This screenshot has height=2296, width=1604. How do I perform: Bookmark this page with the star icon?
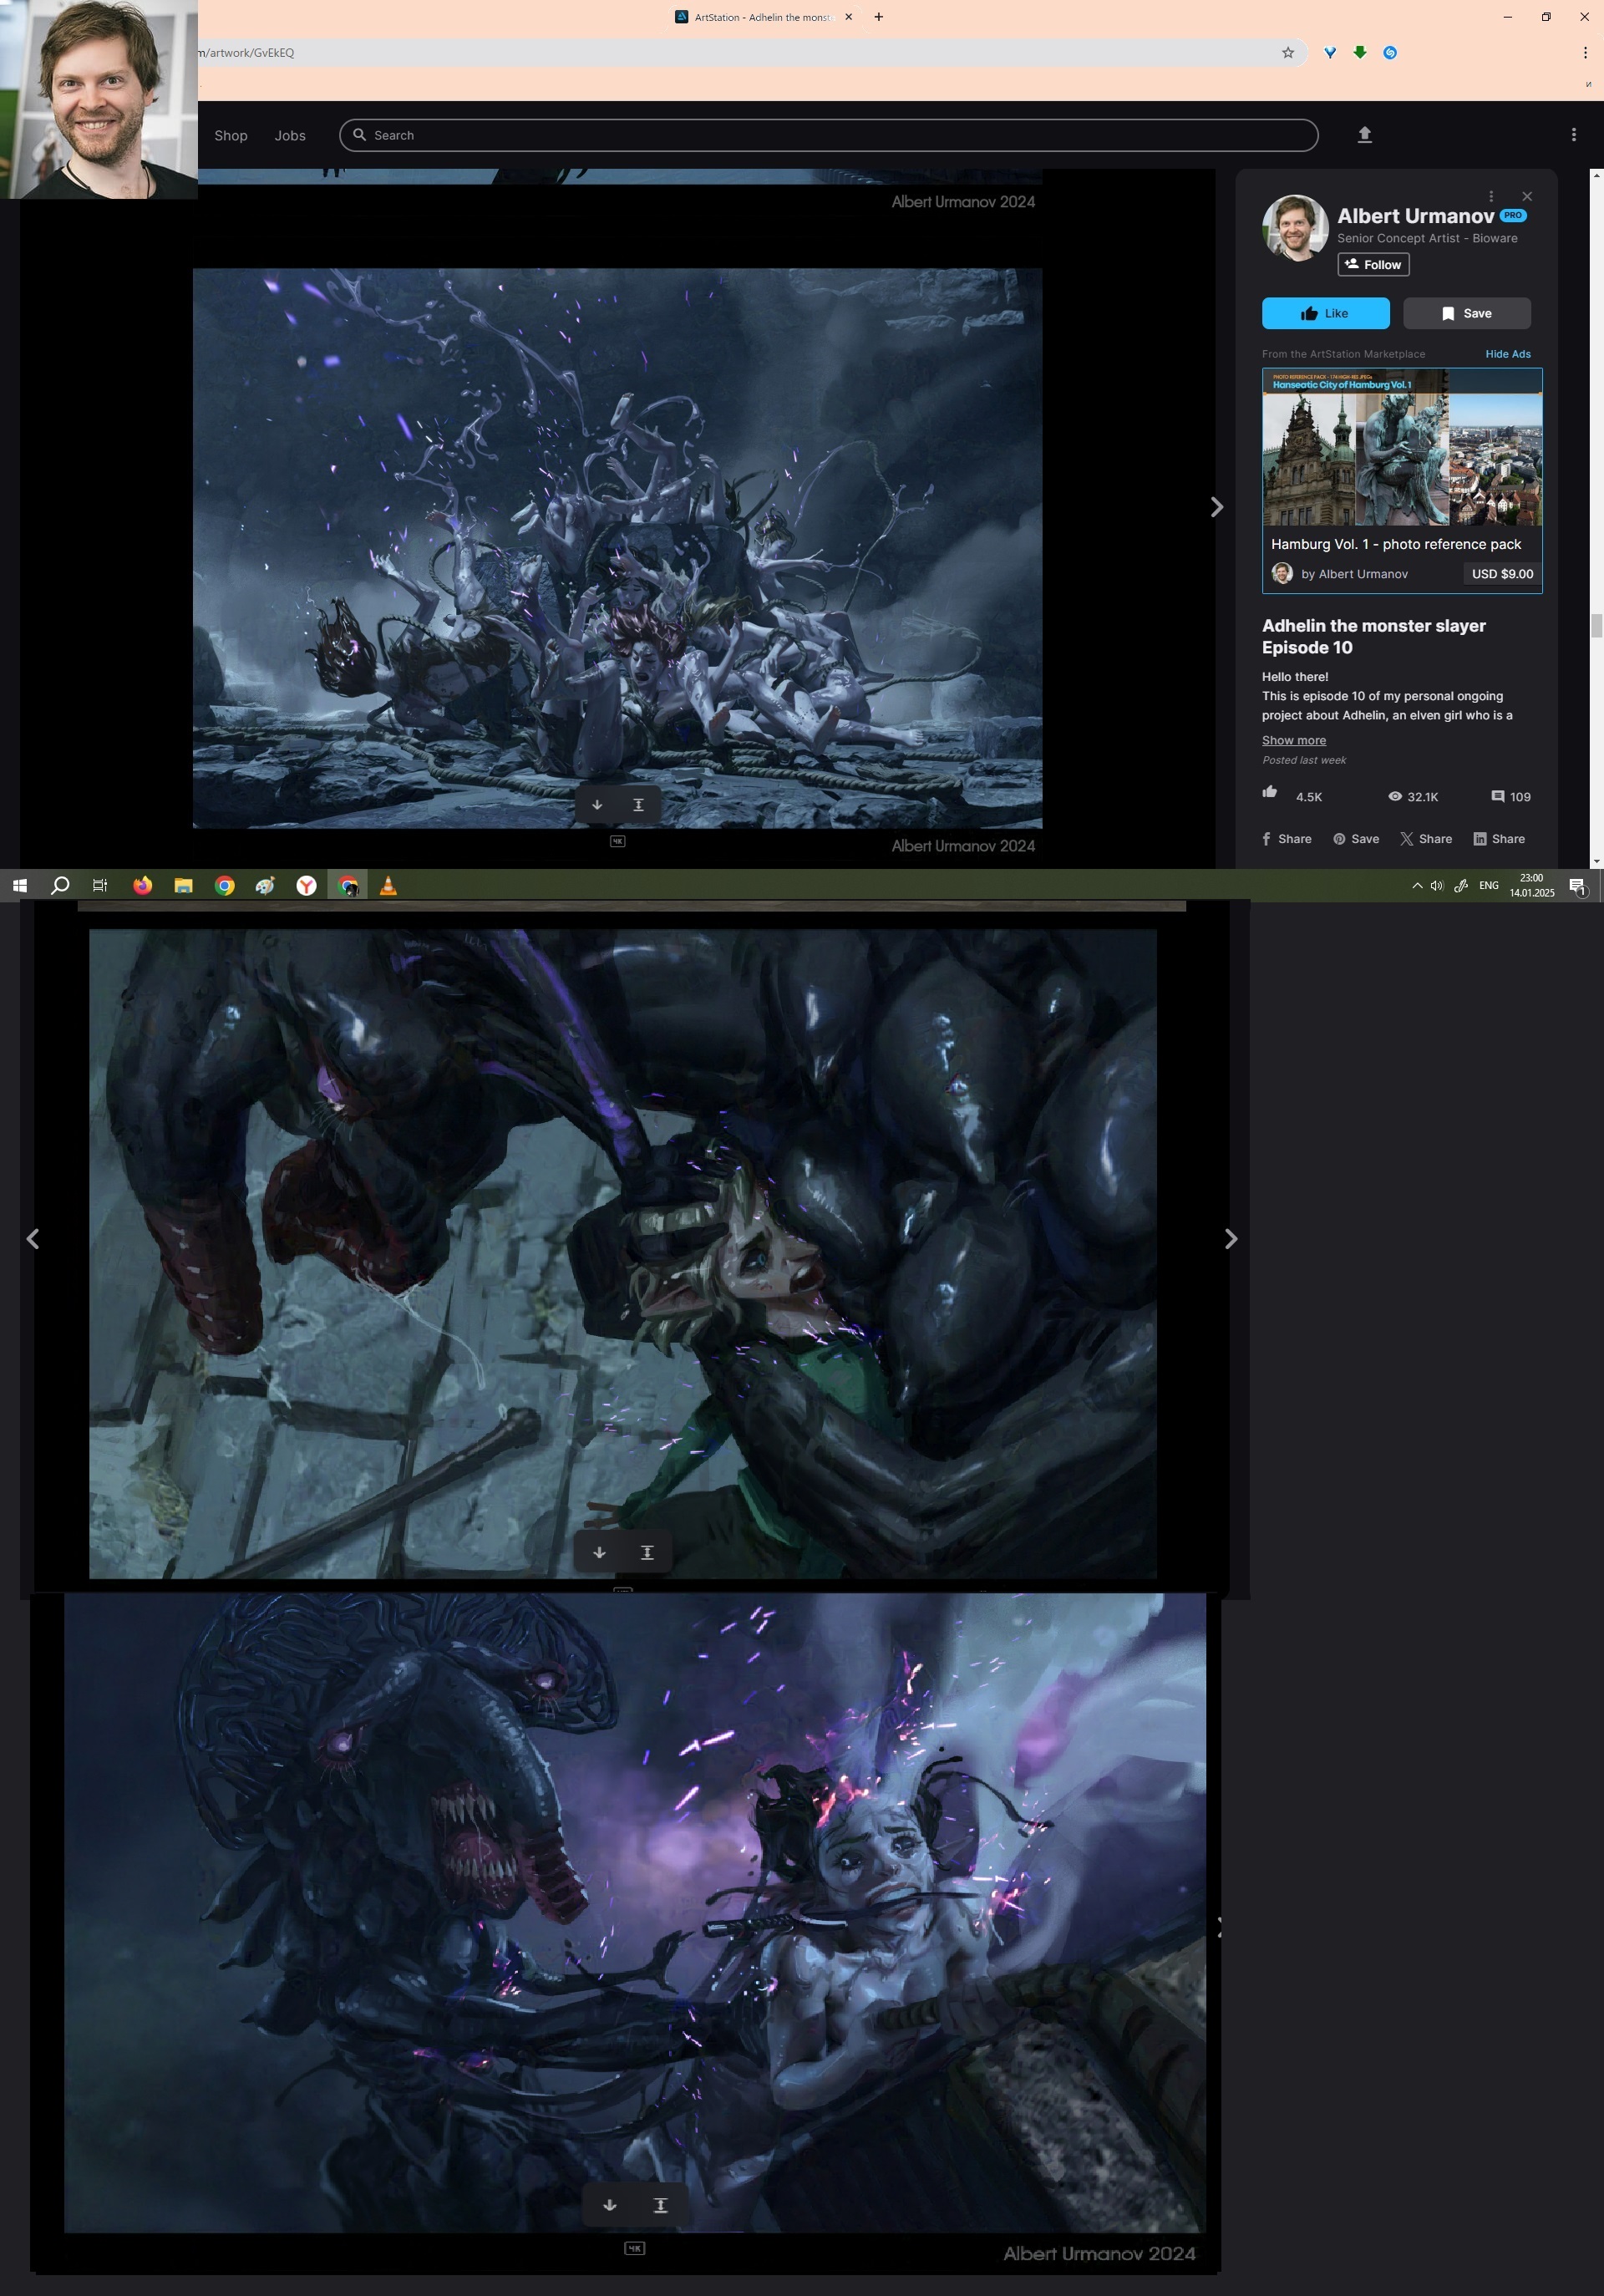[x=1288, y=53]
